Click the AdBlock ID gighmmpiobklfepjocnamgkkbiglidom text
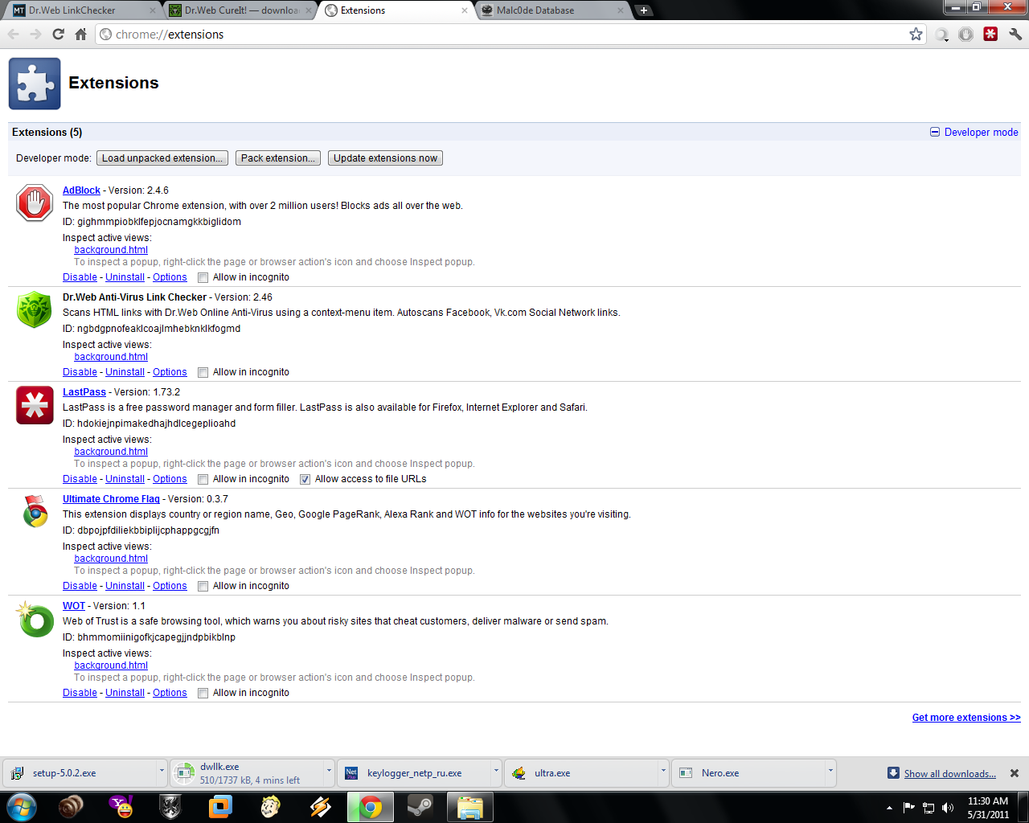The height and width of the screenshot is (823, 1029). (x=152, y=222)
